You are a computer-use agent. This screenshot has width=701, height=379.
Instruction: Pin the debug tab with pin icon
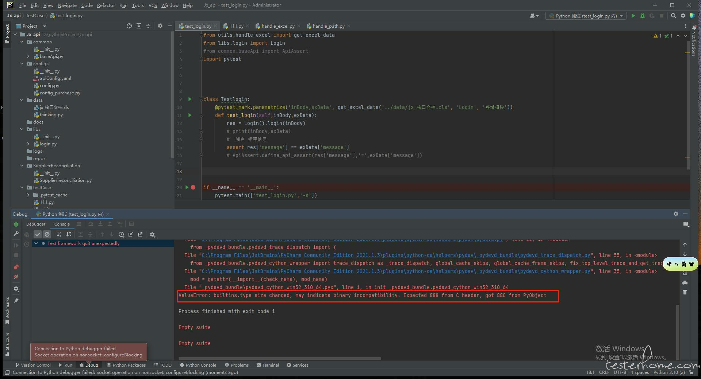16,301
